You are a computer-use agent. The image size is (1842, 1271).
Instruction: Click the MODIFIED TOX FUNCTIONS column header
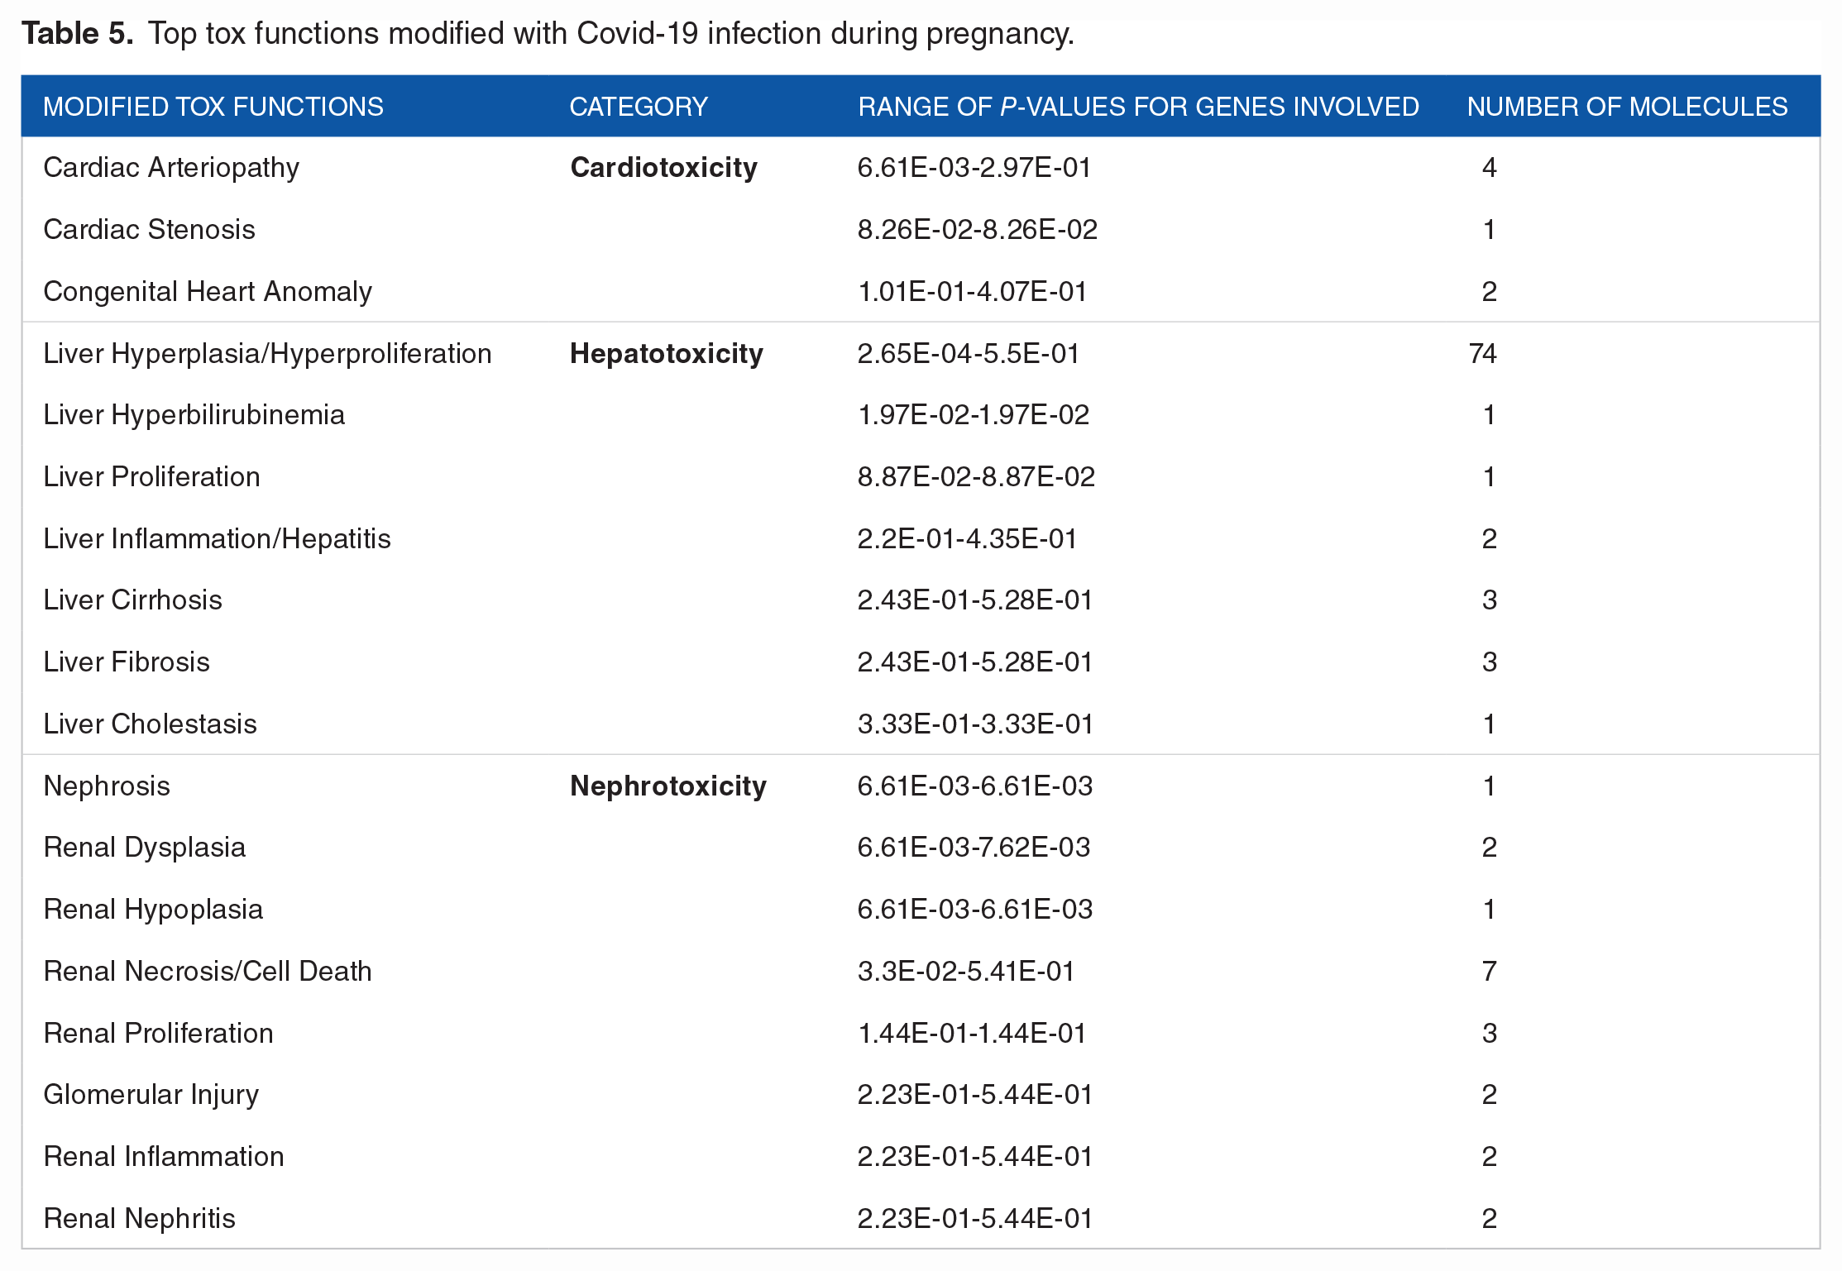(x=213, y=107)
